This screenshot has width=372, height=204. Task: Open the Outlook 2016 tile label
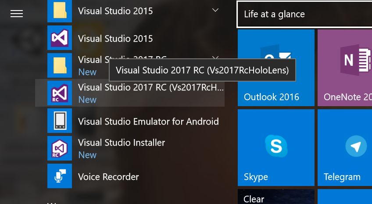tap(272, 97)
